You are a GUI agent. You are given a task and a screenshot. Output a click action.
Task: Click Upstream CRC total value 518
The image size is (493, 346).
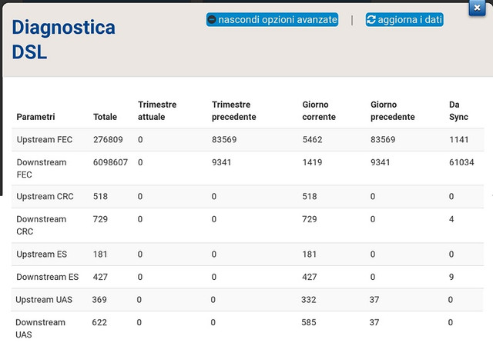(x=100, y=196)
